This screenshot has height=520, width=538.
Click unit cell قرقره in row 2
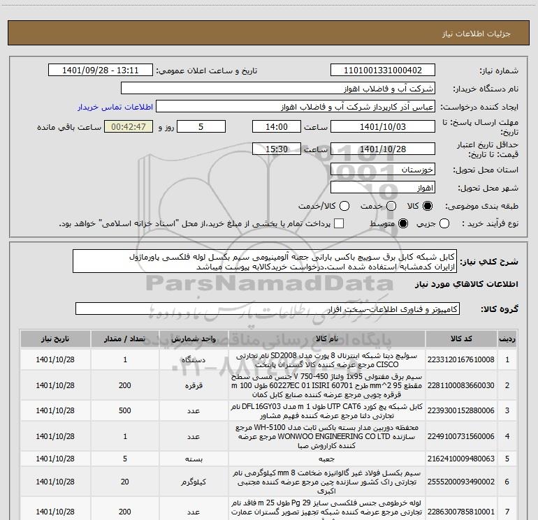tap(194, 385)
